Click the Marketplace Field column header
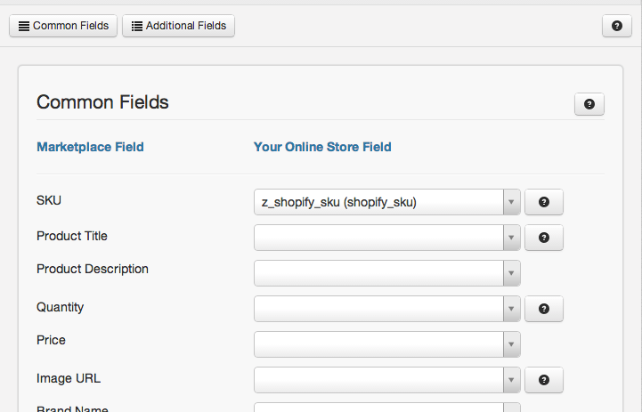The width and height of the screenshot is (642, 412). coord(90,147)
